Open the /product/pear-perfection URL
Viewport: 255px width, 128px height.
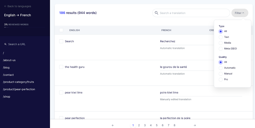pos(19,89)
